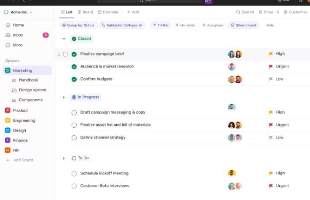
Task: Expand the To Do group arrow
Action: click(64, 158)
